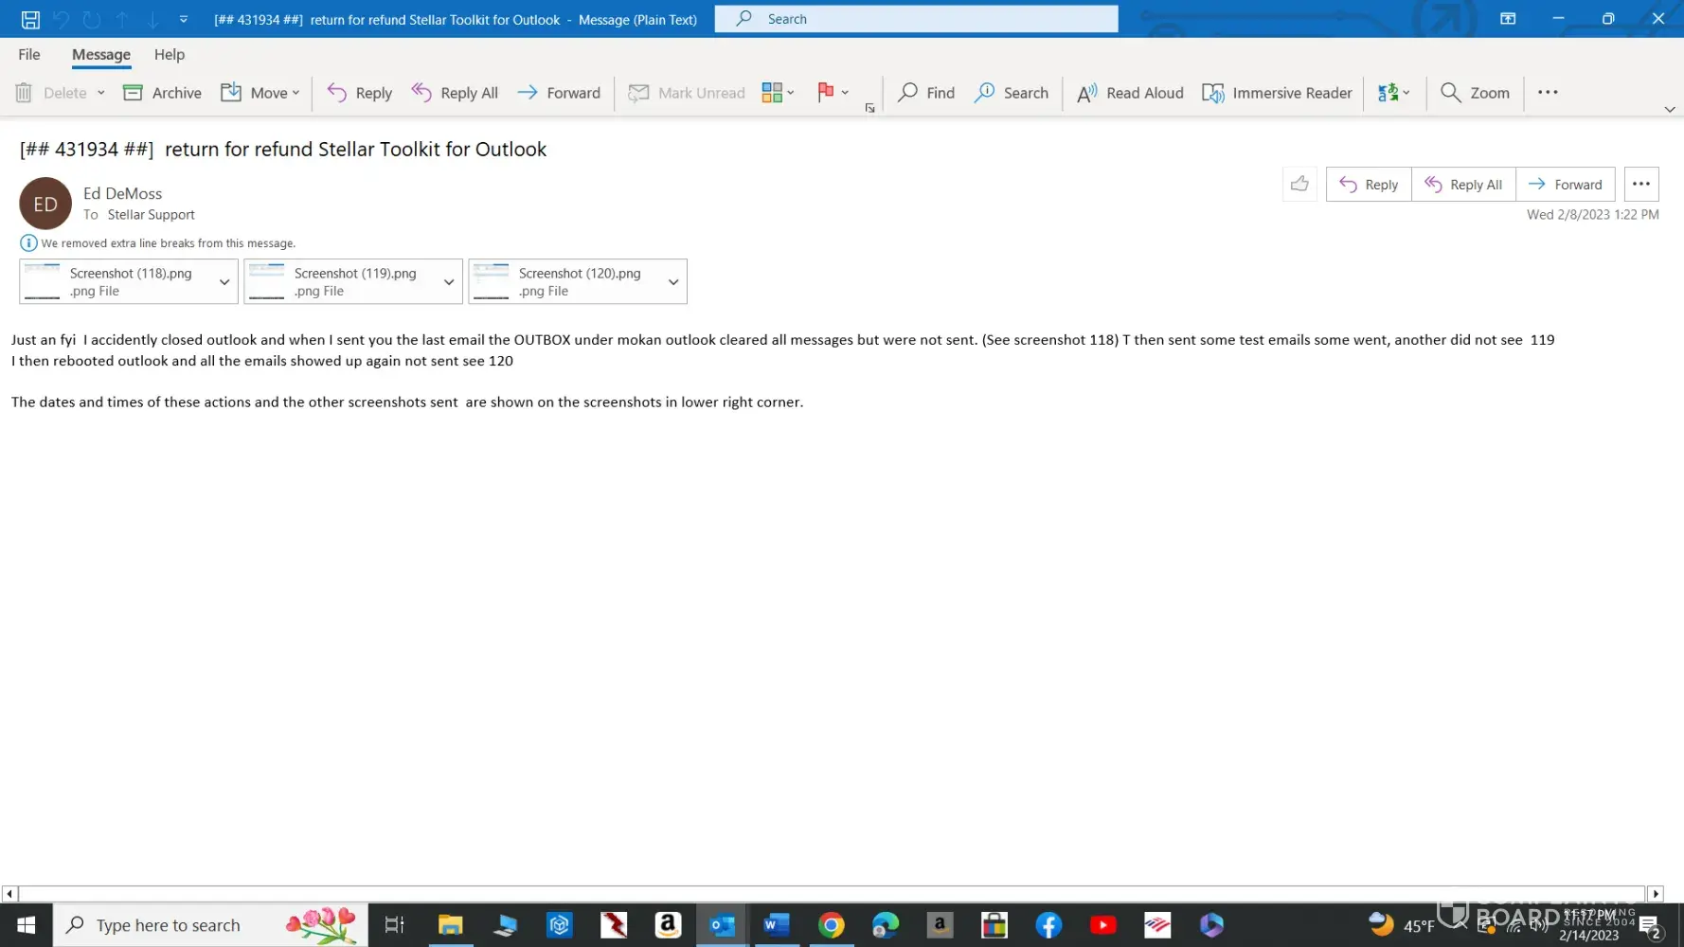The height and width of the screenshot is (947, 1684).
Task: Open More actions ellipsis in message header
Action: tap(1641, 185)
